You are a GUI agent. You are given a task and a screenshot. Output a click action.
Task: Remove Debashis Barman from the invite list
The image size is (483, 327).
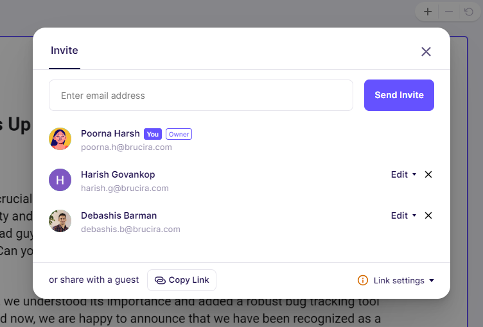[428, 215]
